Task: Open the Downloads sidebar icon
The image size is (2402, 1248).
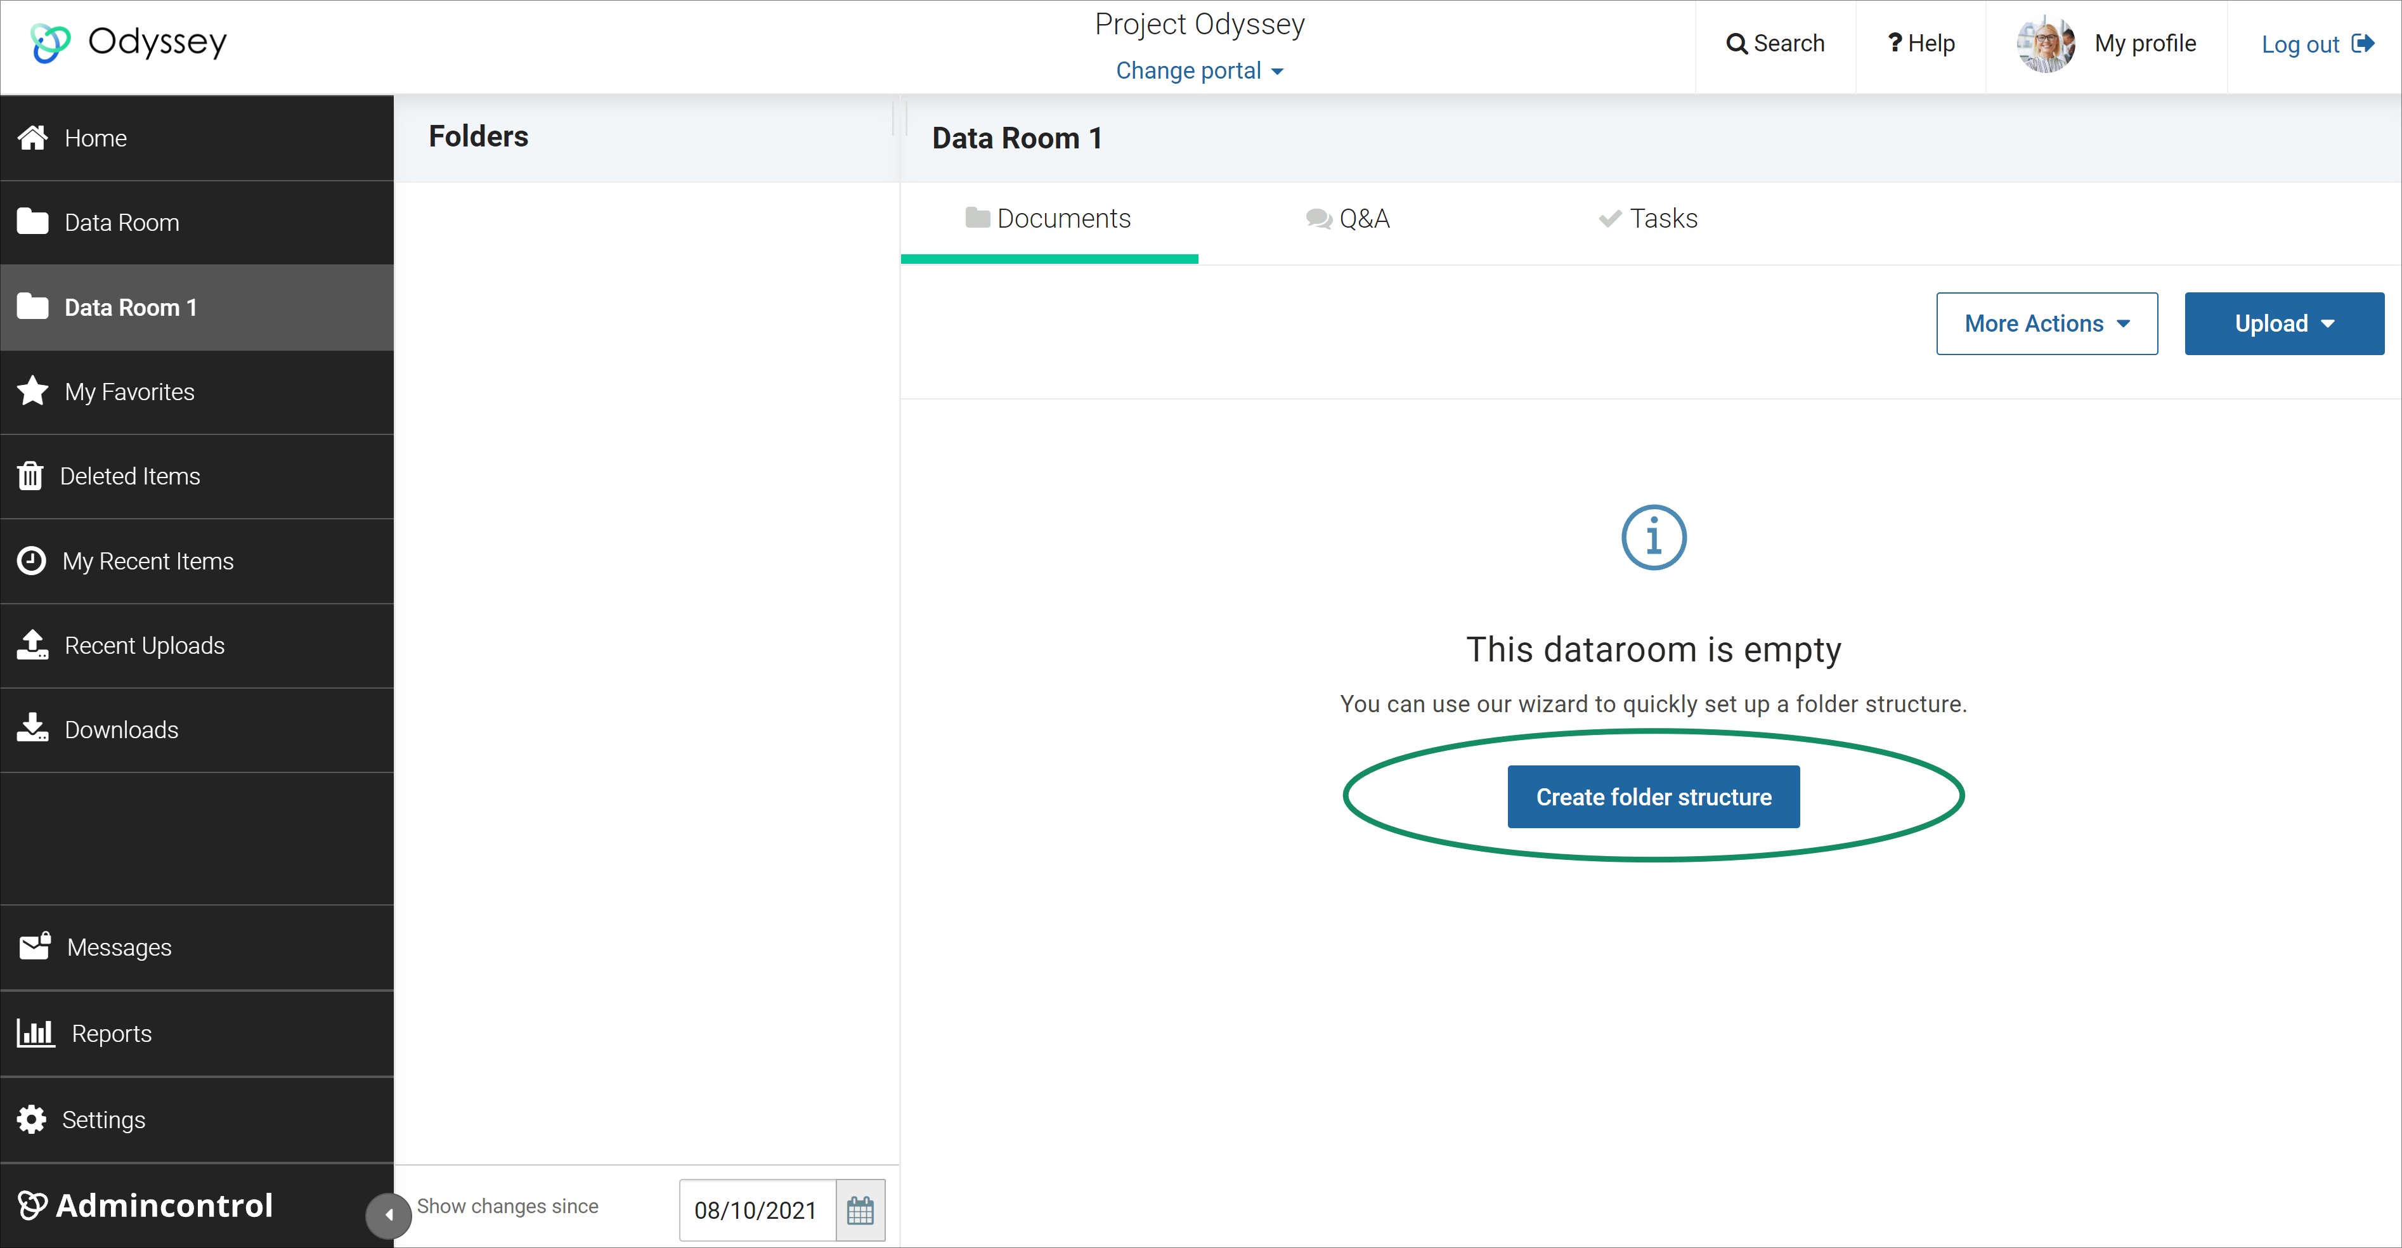Action: click(32, 729)
